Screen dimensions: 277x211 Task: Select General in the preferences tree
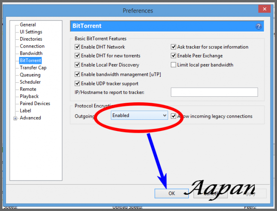pos(28,25)
